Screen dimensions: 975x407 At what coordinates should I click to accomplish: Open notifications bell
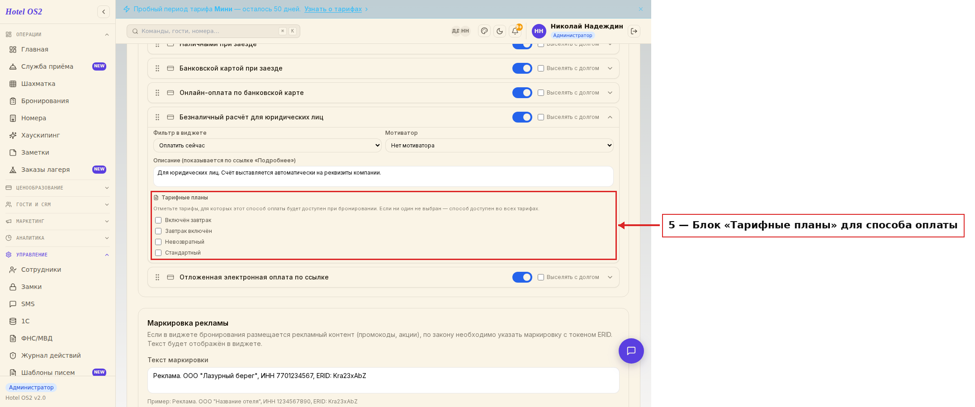(x=515, y=31)
